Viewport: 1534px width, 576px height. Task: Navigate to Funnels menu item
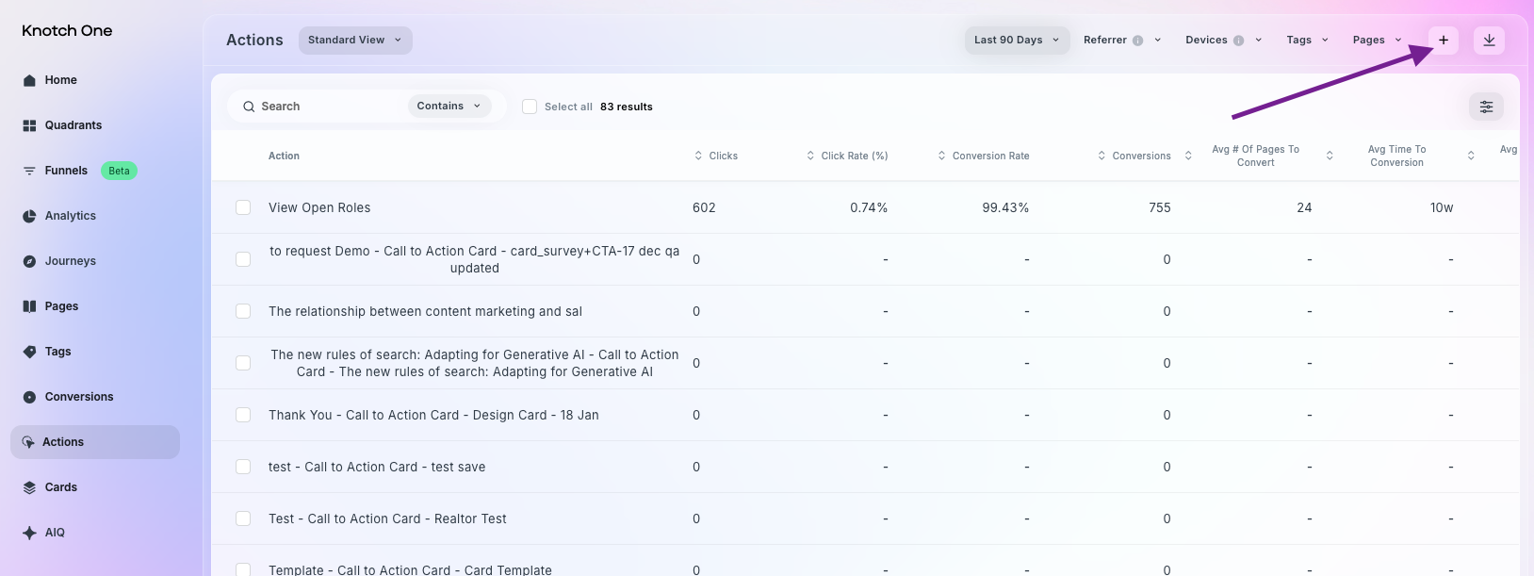pos(66,171)
